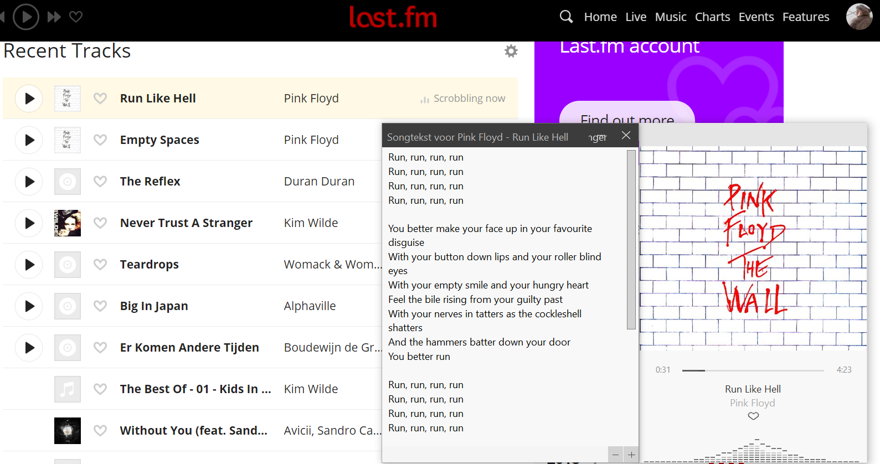The width and height of the screenshot is (880, 464).
Task: Love the Run Like Hell row heart
Action: pyautogui.click(x=100, y=99)
